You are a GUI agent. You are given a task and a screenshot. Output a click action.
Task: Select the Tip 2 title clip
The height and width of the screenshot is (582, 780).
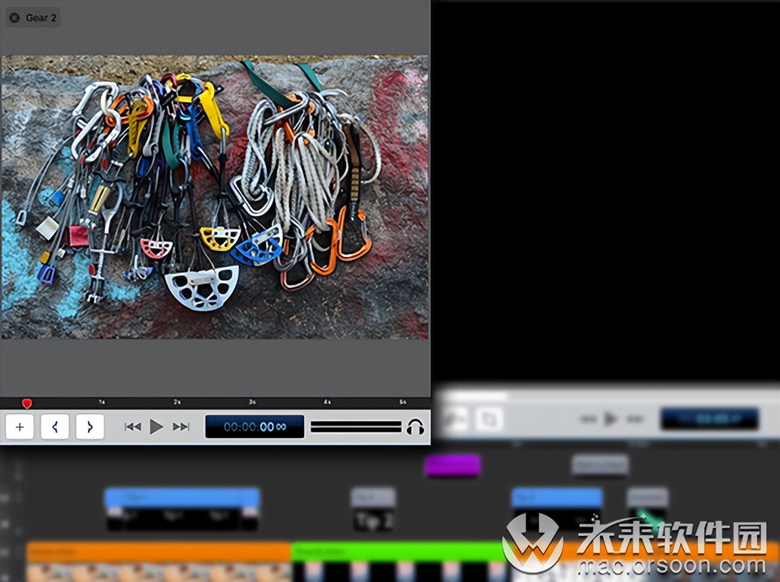pyautogui.click(x=374, y=510)
